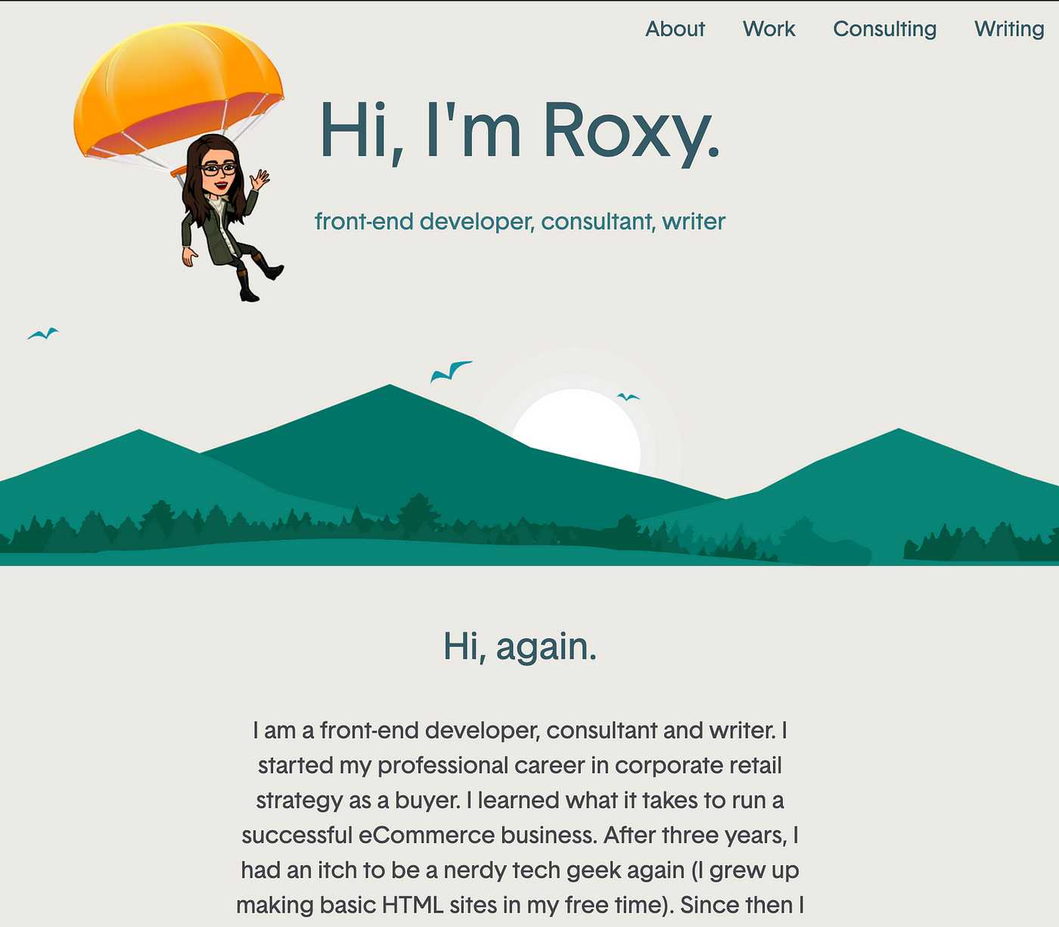Click the left-side mountain peak
1059x927 pixels.
tap(139, 440)
